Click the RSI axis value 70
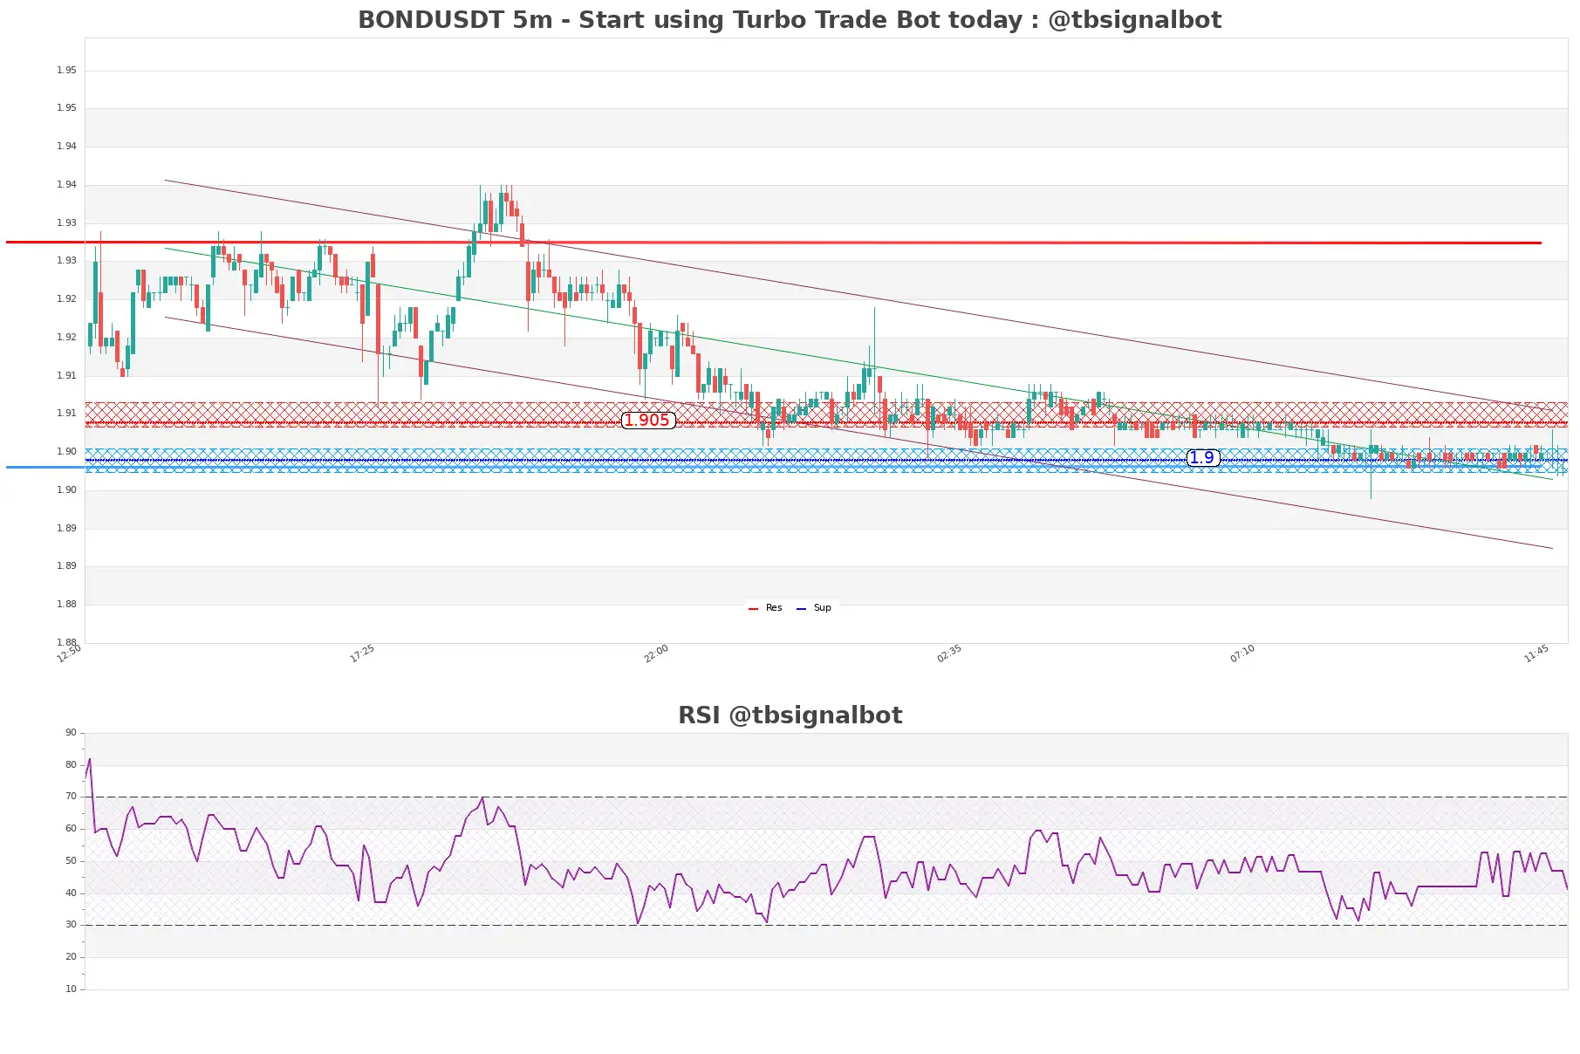Screen dimensions: 1580x1054 [71, 797]
